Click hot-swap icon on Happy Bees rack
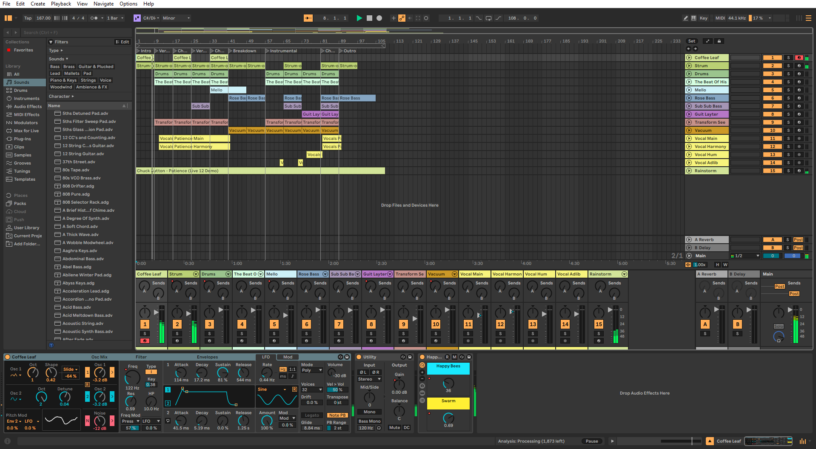Viewport: 816px width, 449px height. pyautogui.click(x=462, y=357)
